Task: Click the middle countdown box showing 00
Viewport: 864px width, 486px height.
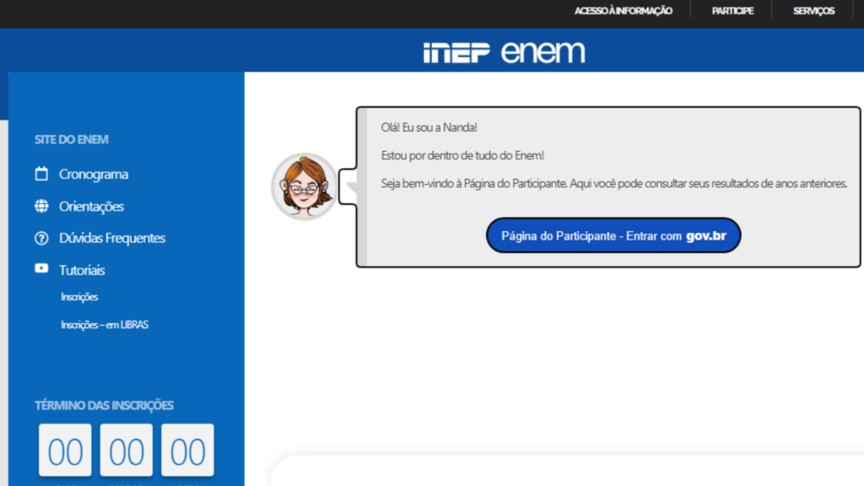Action: [127, 451]
